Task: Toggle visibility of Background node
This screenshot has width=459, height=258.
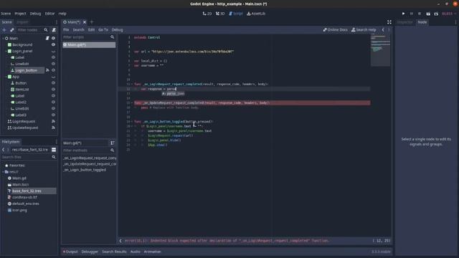Action: [53, 44]
